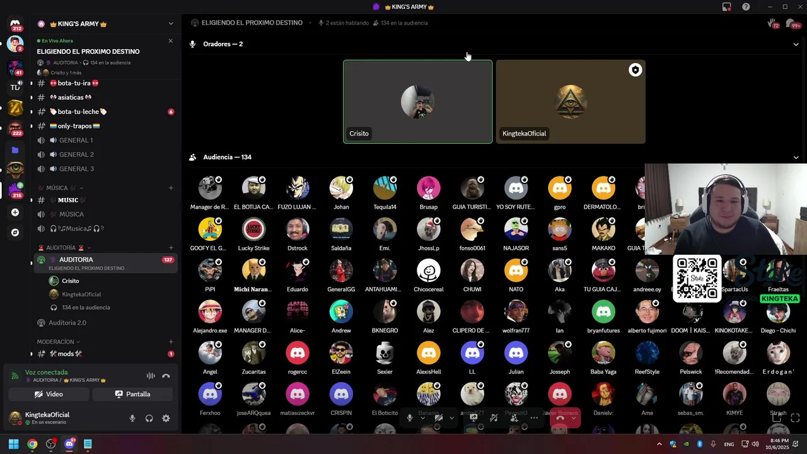The height and width of the screenshot is (454, 807).
Task: Add channel to AUDITORÍA category
Action: click(x=171, y=248)
